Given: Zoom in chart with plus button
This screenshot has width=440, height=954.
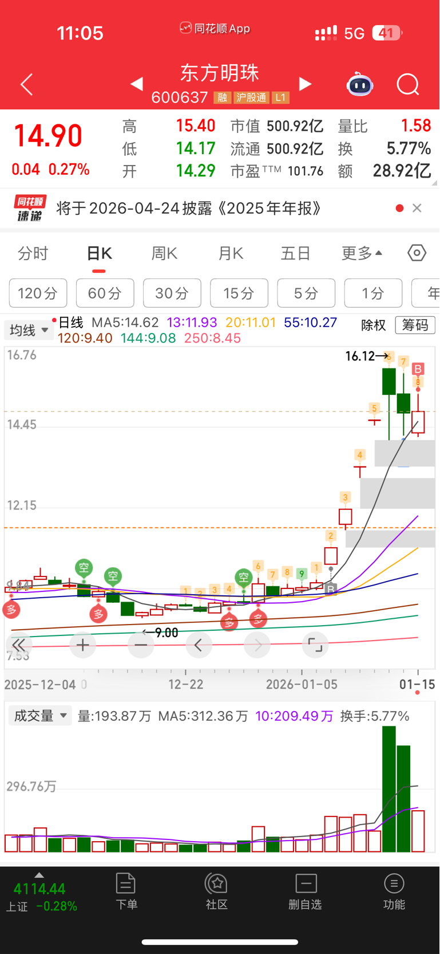Looking at the screenshot, I should 82,645.
